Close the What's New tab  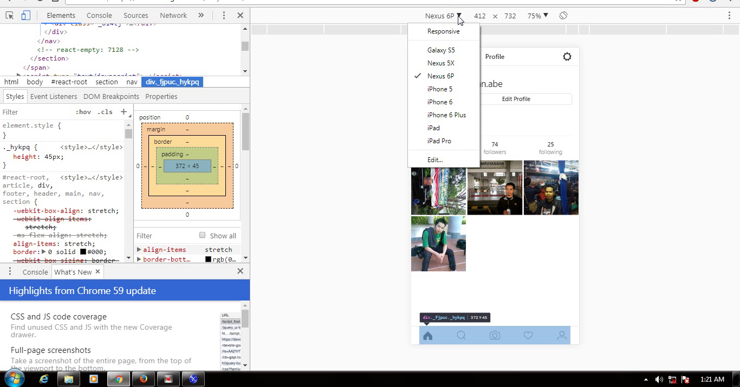pyautogui.click(x=98, y=271)
